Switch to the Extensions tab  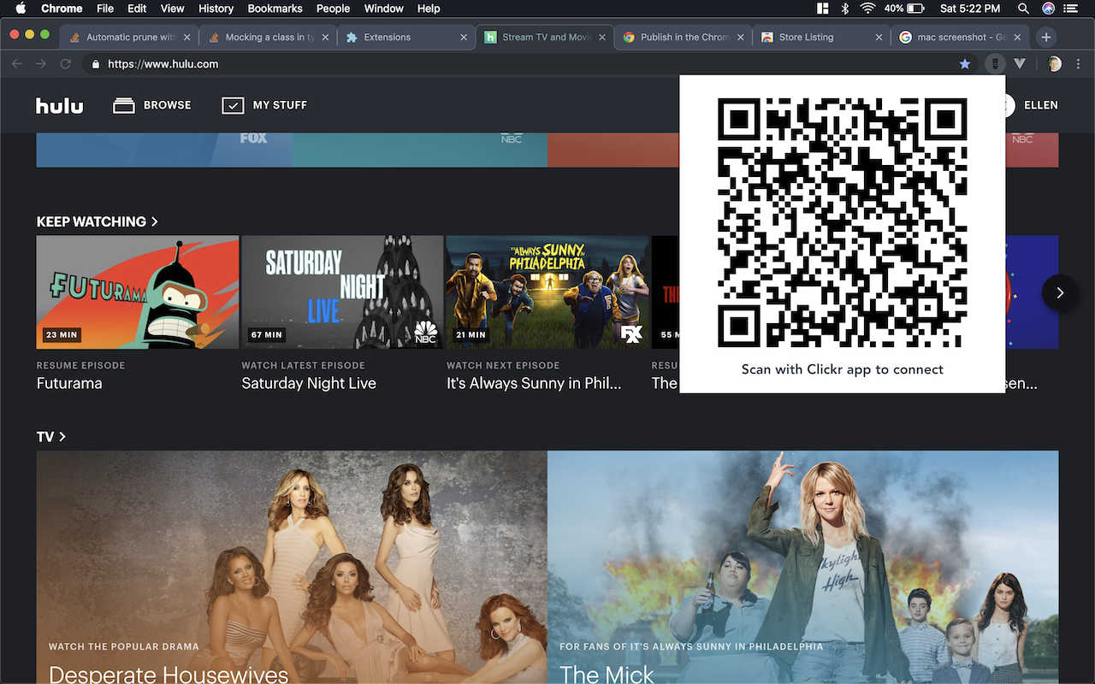pos(407,37)
